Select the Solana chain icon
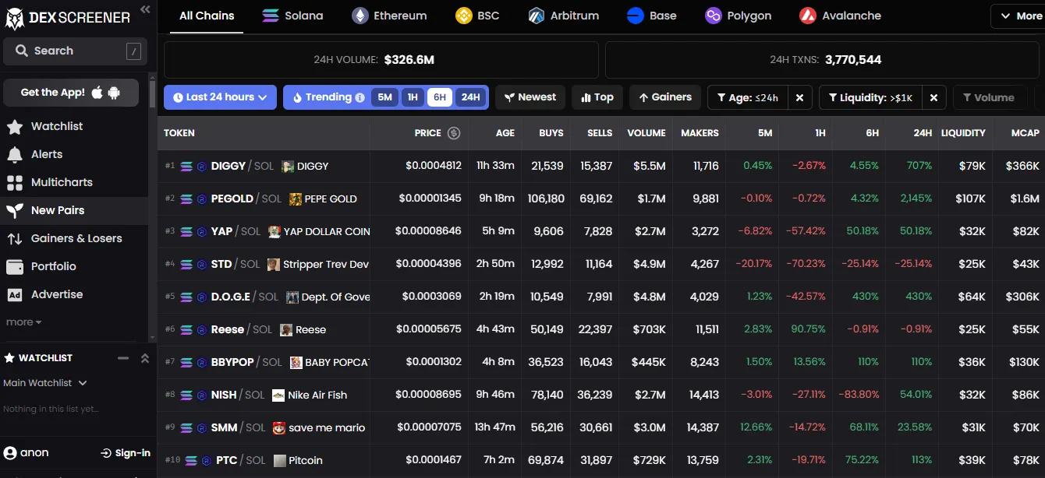1045x478 pixels. point(271,15)
